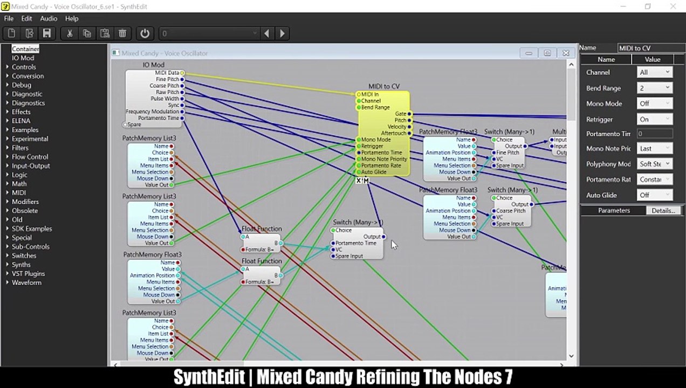The image size is (686, 388).
Task: Select the first Float Function module title
Action: [262, 228]
